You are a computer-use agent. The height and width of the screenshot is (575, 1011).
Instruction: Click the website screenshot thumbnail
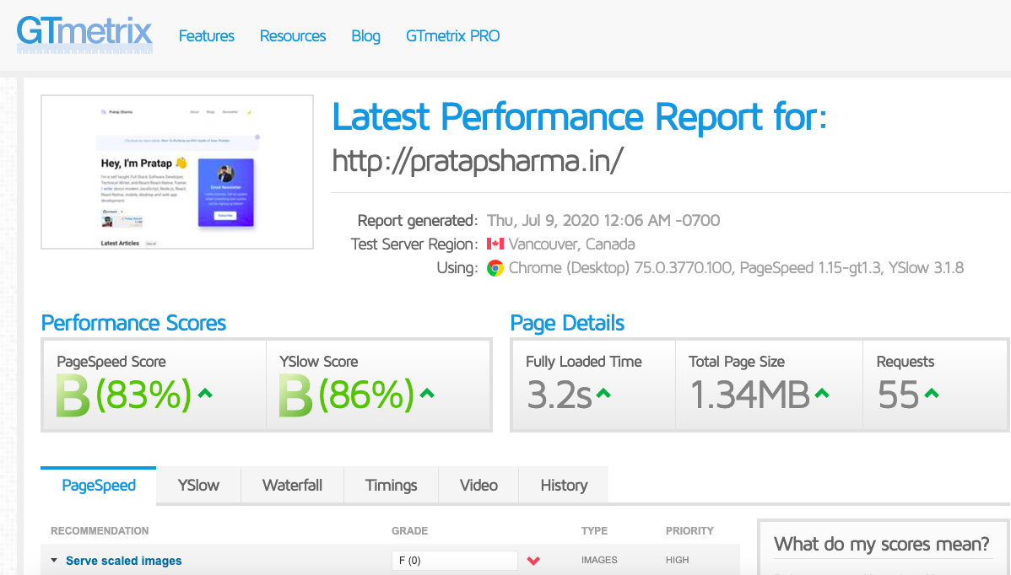(177, 172)
